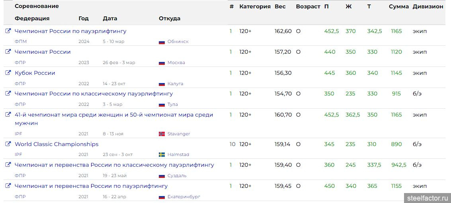Open Чемпионат и первенства России по пауэрлифтингу link
This screenshot has width=451, height=203.
pos(91,186)
